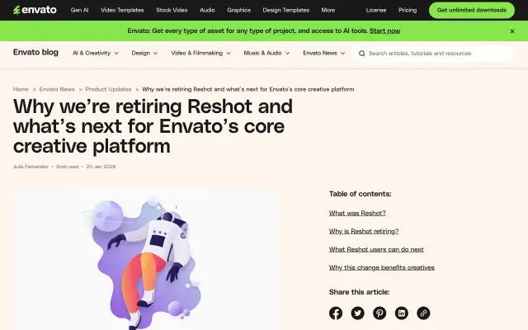The height and width of the screenshot is (330, 528).
Task: Open the More menu in header
Action: click(328, 10)
